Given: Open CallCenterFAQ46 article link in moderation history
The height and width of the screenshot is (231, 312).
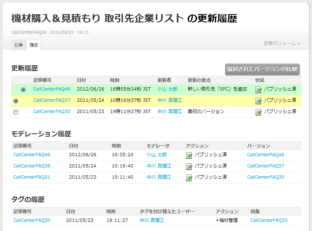Looking at the screenshot, I should 32,155.
